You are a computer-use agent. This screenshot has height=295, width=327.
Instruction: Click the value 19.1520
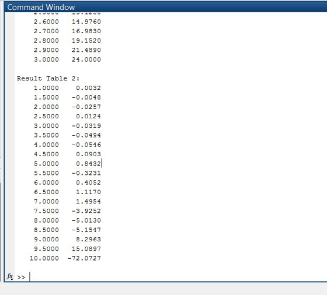click(x=86, y=41)
